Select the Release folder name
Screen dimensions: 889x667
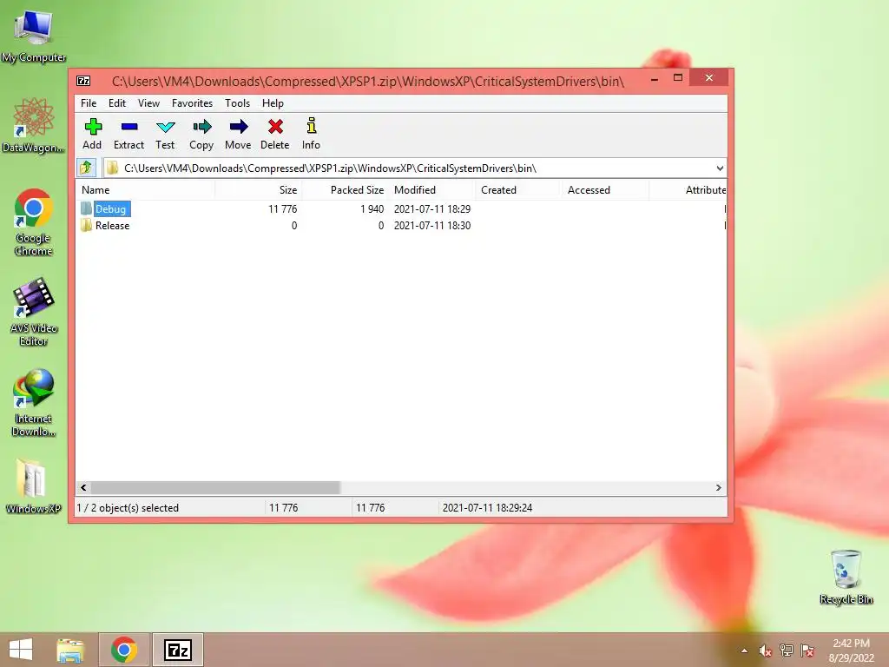click(112, 225)
